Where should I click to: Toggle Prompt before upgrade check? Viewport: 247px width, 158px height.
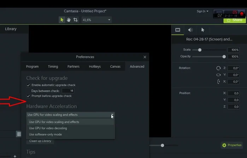pos(28,96)
